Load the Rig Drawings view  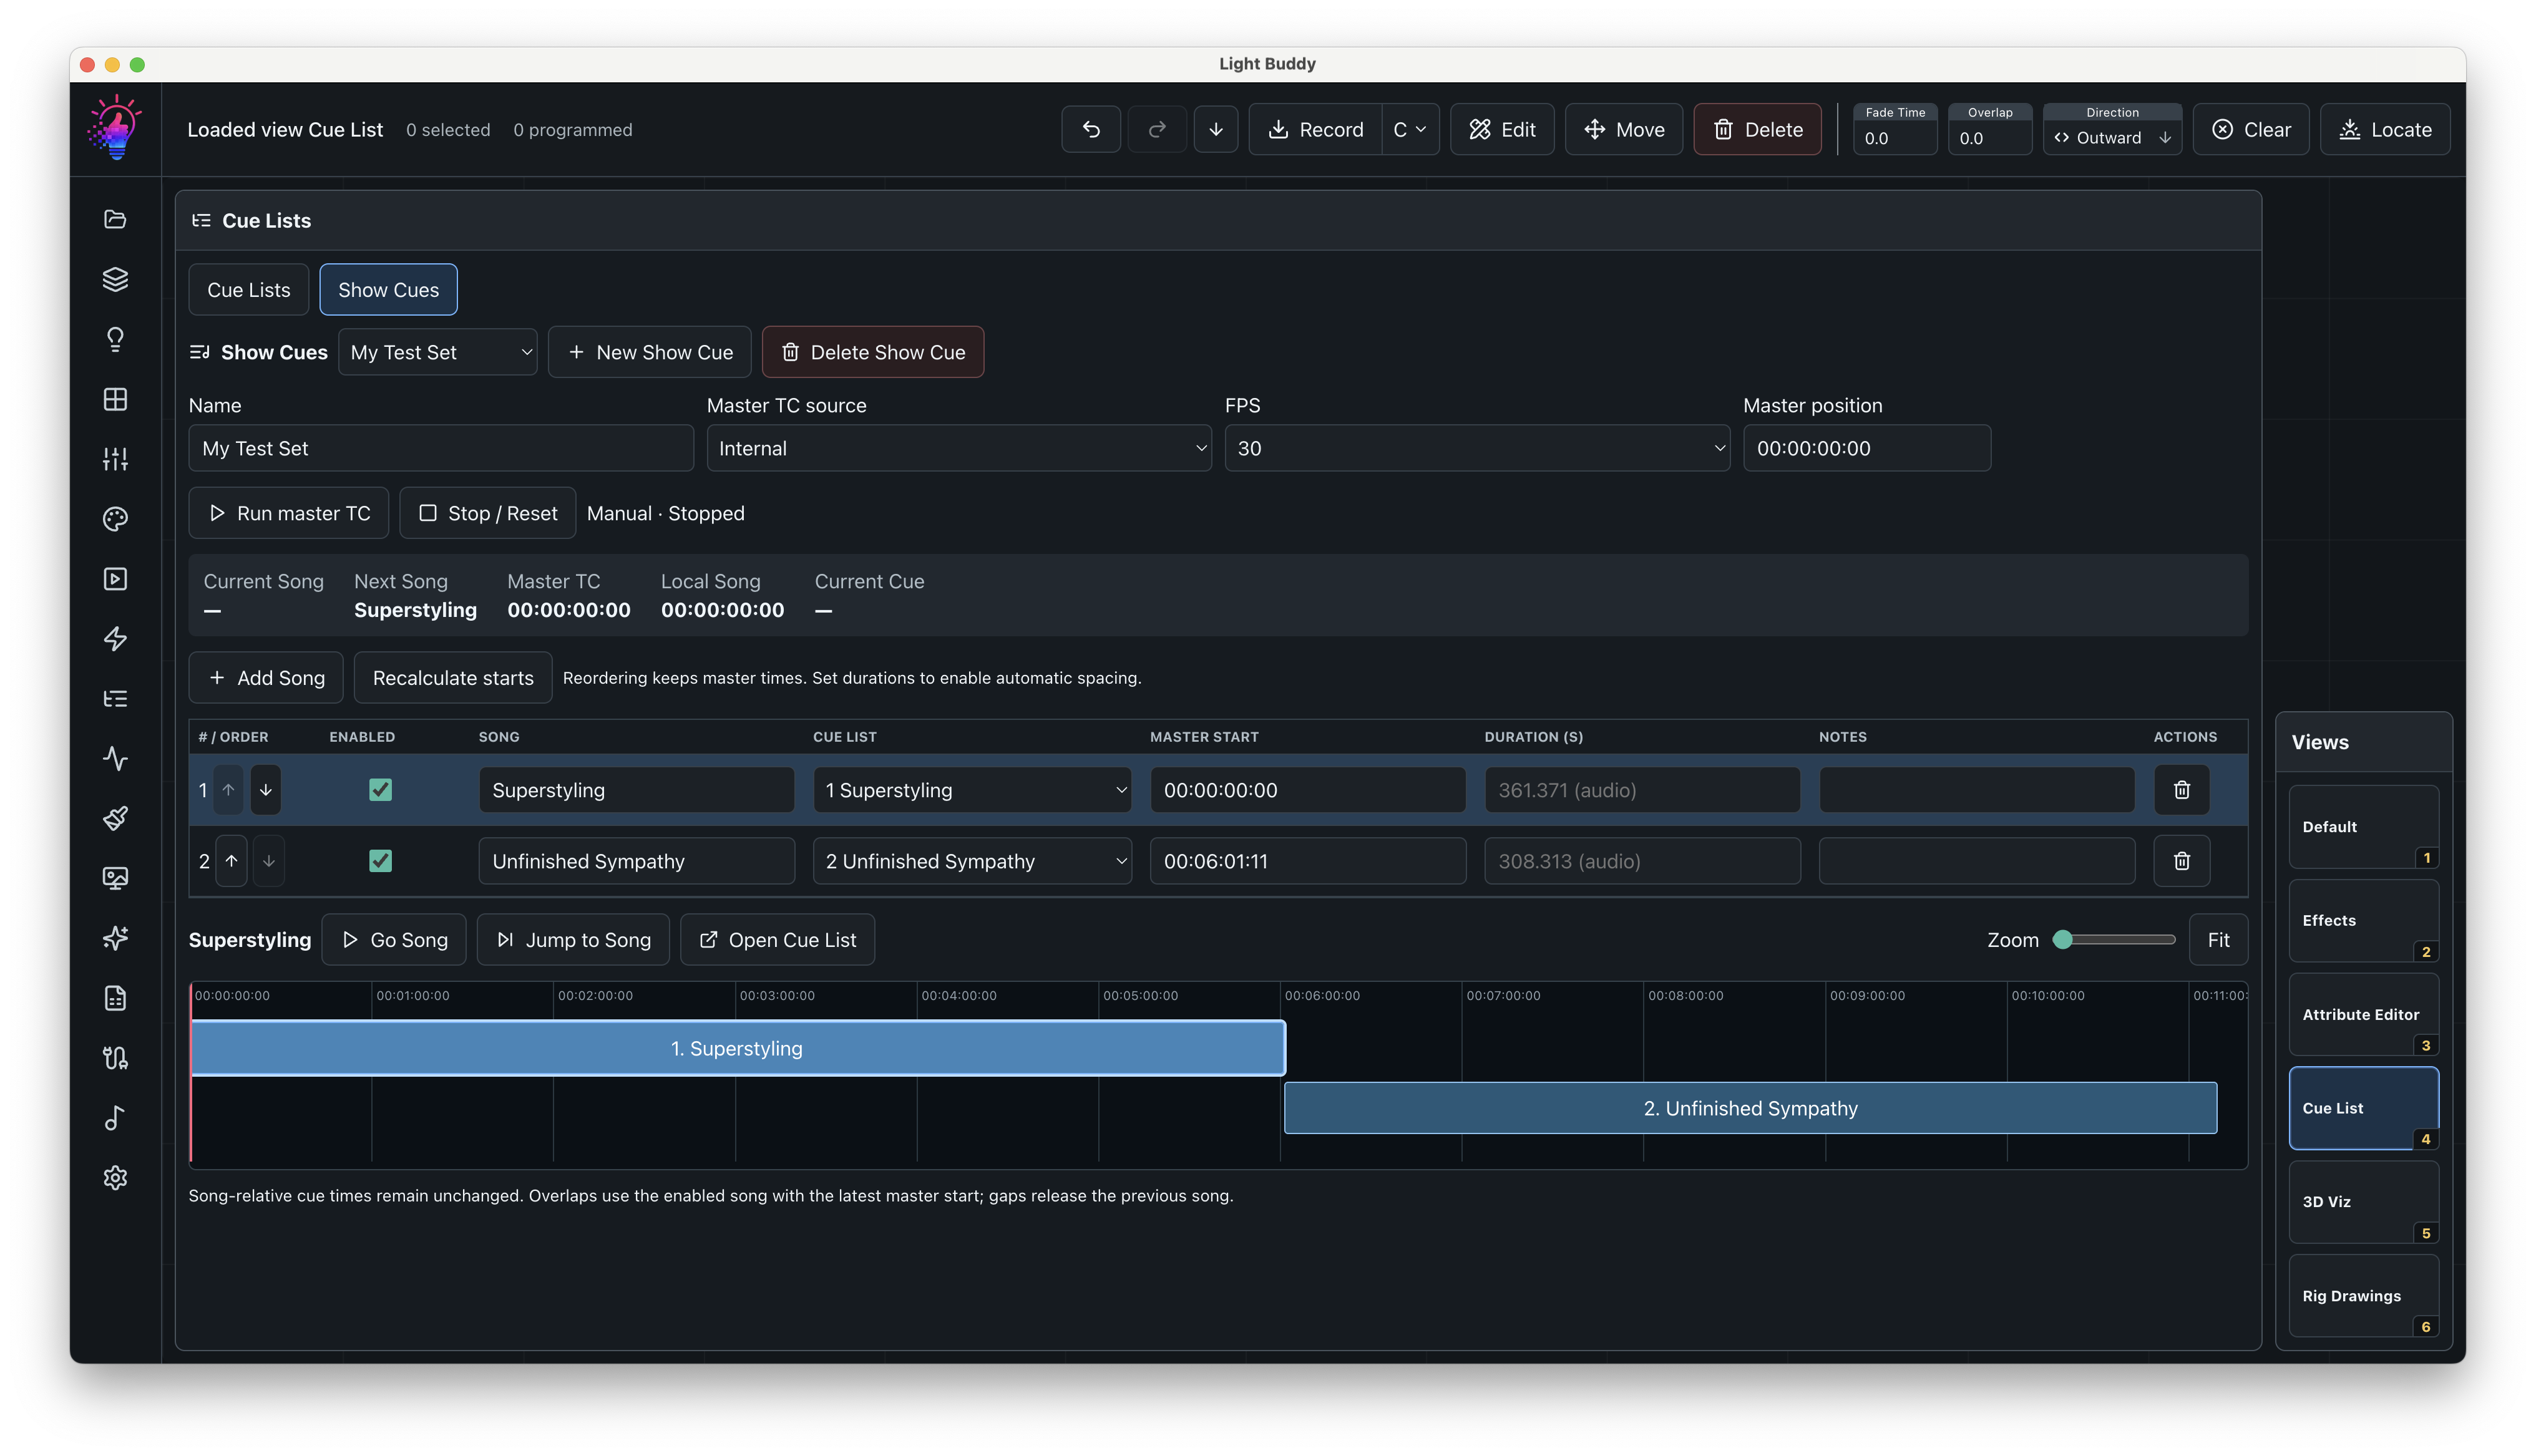click(x=2364, y=1295)
